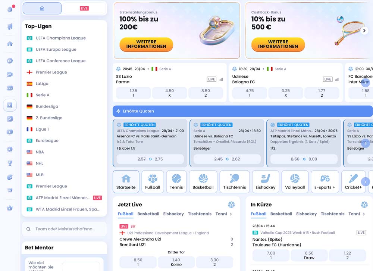Open statistics bars icon for SS Lazio match

tap(221, 80)
